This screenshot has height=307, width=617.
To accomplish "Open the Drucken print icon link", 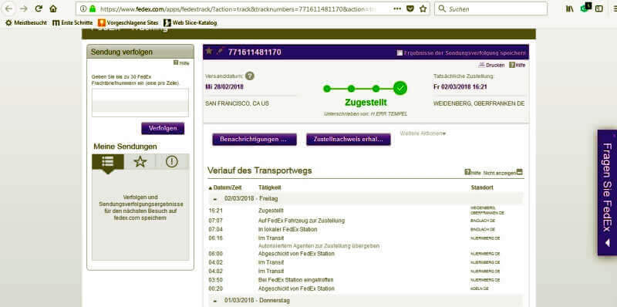I will tap(491, 65).
